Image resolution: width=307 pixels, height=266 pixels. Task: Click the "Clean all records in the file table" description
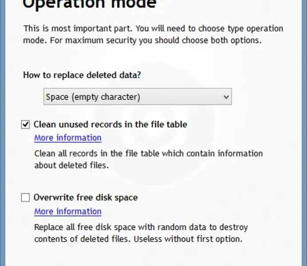(x=148, y=153)
